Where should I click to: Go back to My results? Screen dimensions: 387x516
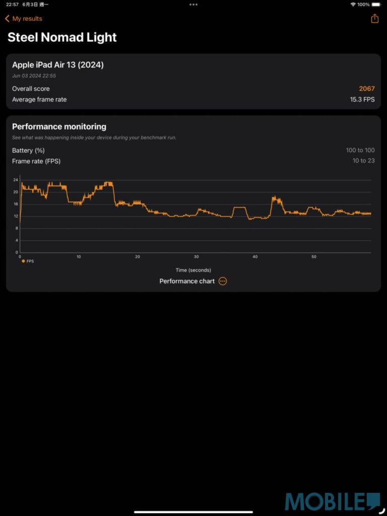coord(27,19)
